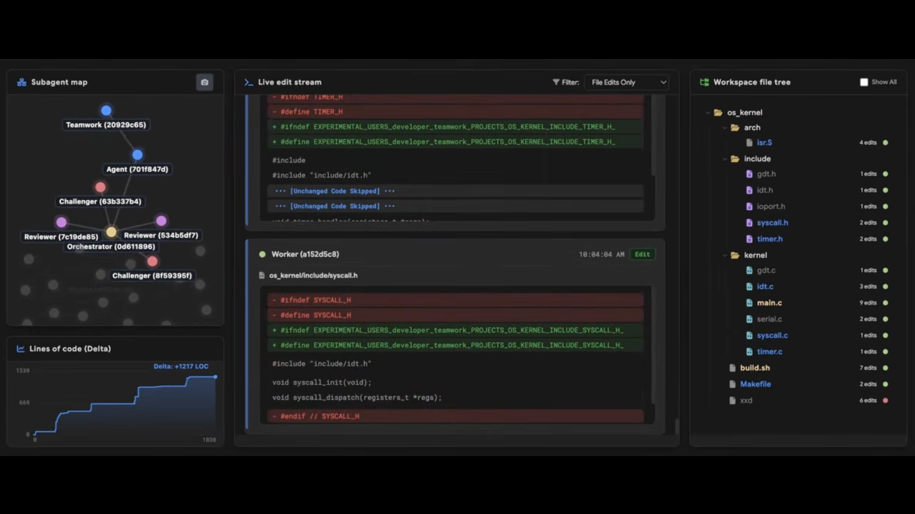Click the 10:04:04 AM timestamp
This screenshot has height=514, width=915.
(x=601, y=255)
